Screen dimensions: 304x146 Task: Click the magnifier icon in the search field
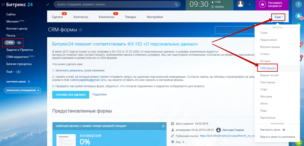pyautogui.click(x=176, y=4)
